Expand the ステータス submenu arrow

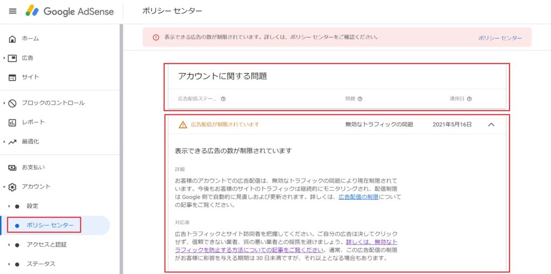pos(9,264)
